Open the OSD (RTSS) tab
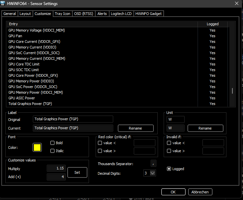 point(84,14)
